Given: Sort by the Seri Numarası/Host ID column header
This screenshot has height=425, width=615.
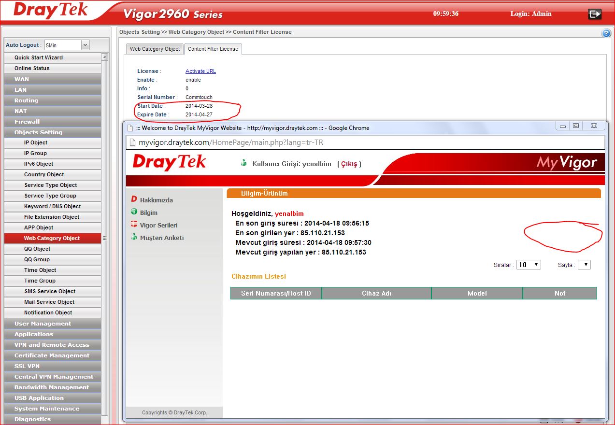Looking at the screenshot, I should tap(276, 293).
